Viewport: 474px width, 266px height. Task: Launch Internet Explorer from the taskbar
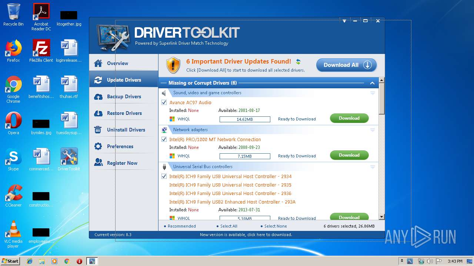pos(30,261)
